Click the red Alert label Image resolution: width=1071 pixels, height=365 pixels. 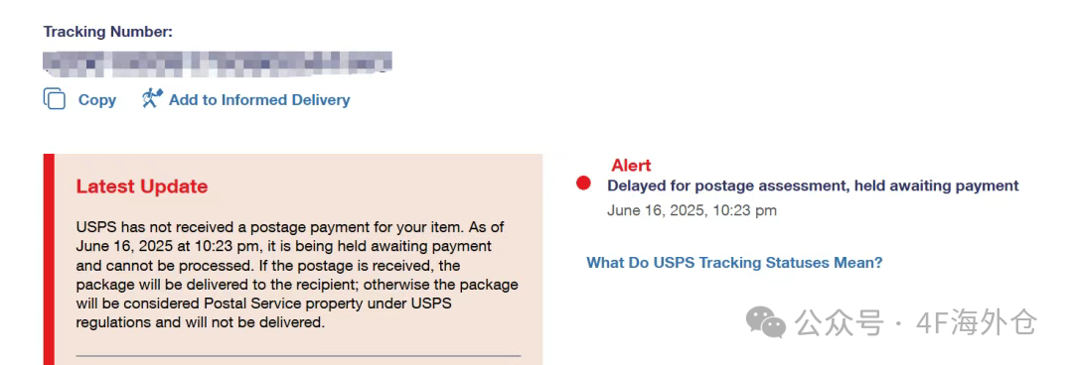(x=631, y=165)
